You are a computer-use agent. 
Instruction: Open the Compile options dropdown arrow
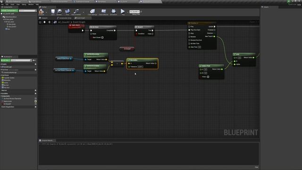tap(46, 12)
